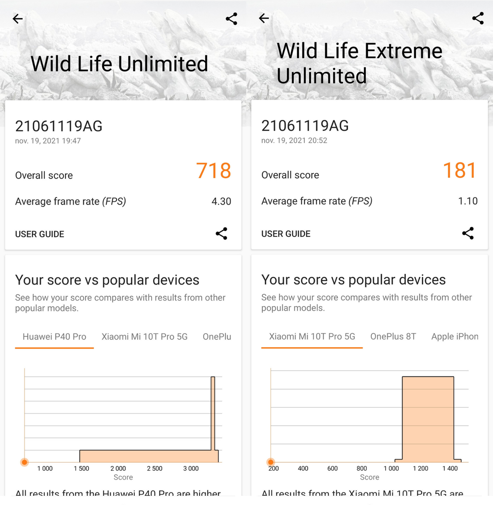Open USER GUIDE for Wild Life Extreme Unlimited

pyautogui.click(x=286, y=234)
